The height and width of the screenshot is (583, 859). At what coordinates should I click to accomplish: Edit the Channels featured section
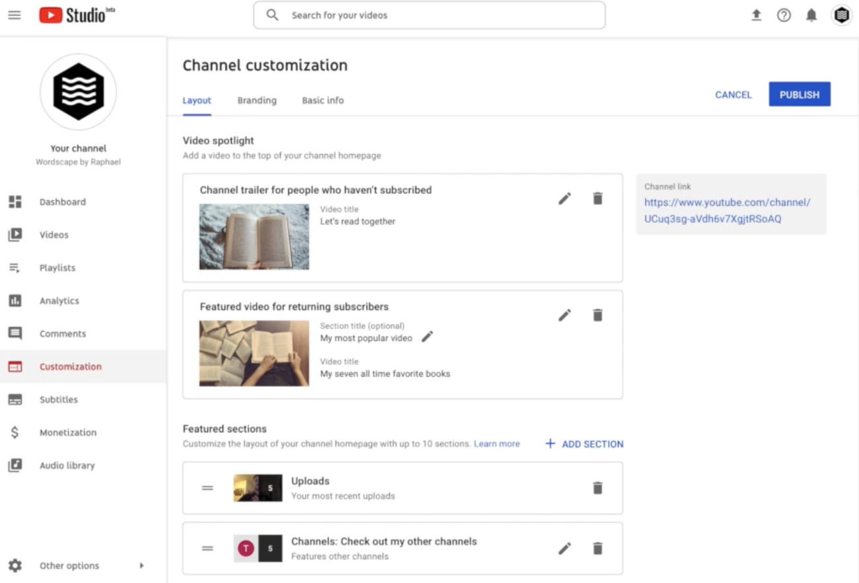[565, 548]
